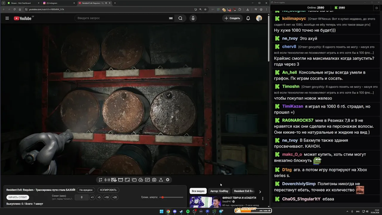Open the YouTube account avatar menu
382x215 pixels.
coord(259,18)
